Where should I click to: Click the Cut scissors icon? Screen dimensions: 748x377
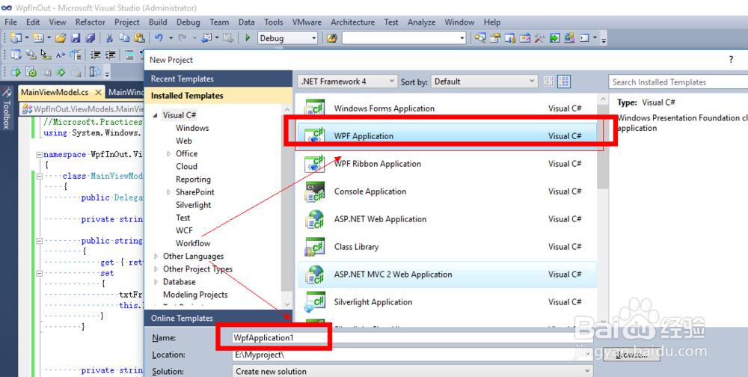[x=109, y=38]
